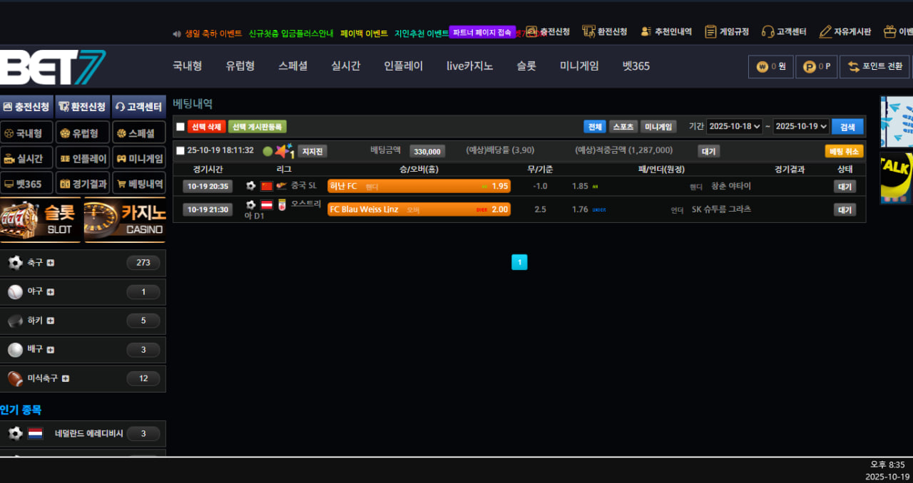Open the end date 2025-10-19 dropdown
Image resolution: width=913 pixels, height=483 pixels.
pyautogui.click(x=801, y=126)
